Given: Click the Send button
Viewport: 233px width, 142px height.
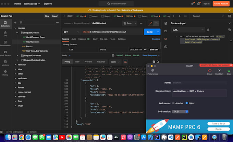Looking at the screenshot, I should (150, 32).
